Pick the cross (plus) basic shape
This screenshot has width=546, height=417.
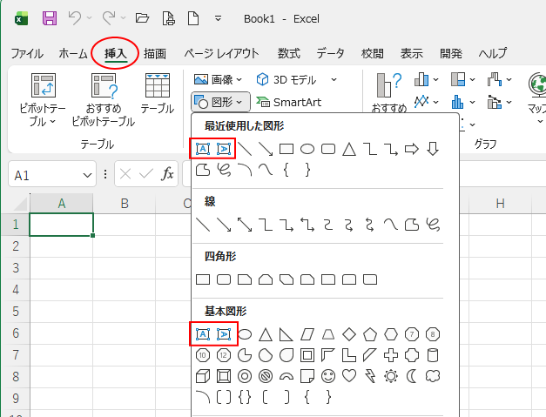391,355
